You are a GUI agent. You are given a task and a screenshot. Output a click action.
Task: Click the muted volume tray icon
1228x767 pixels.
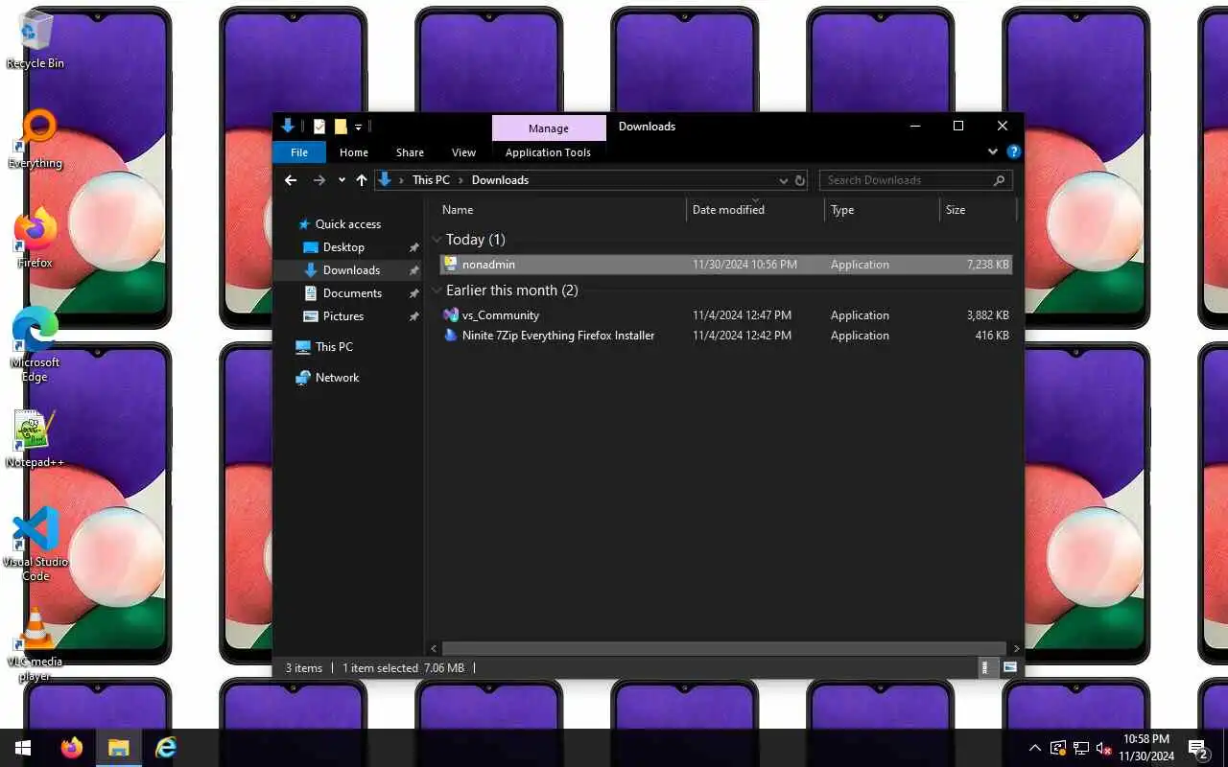click(x=1104, y=748)
